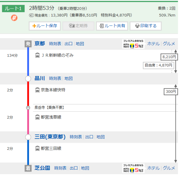180x175 pixels.
Task: Click the train icon beside 都営三田線
Action: (38, 148)
